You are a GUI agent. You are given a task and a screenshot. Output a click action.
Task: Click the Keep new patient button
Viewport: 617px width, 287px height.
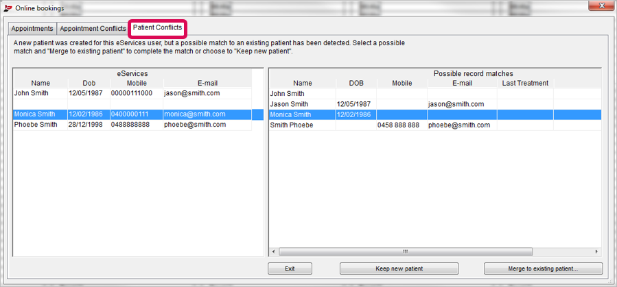click(x=399, y=269)
